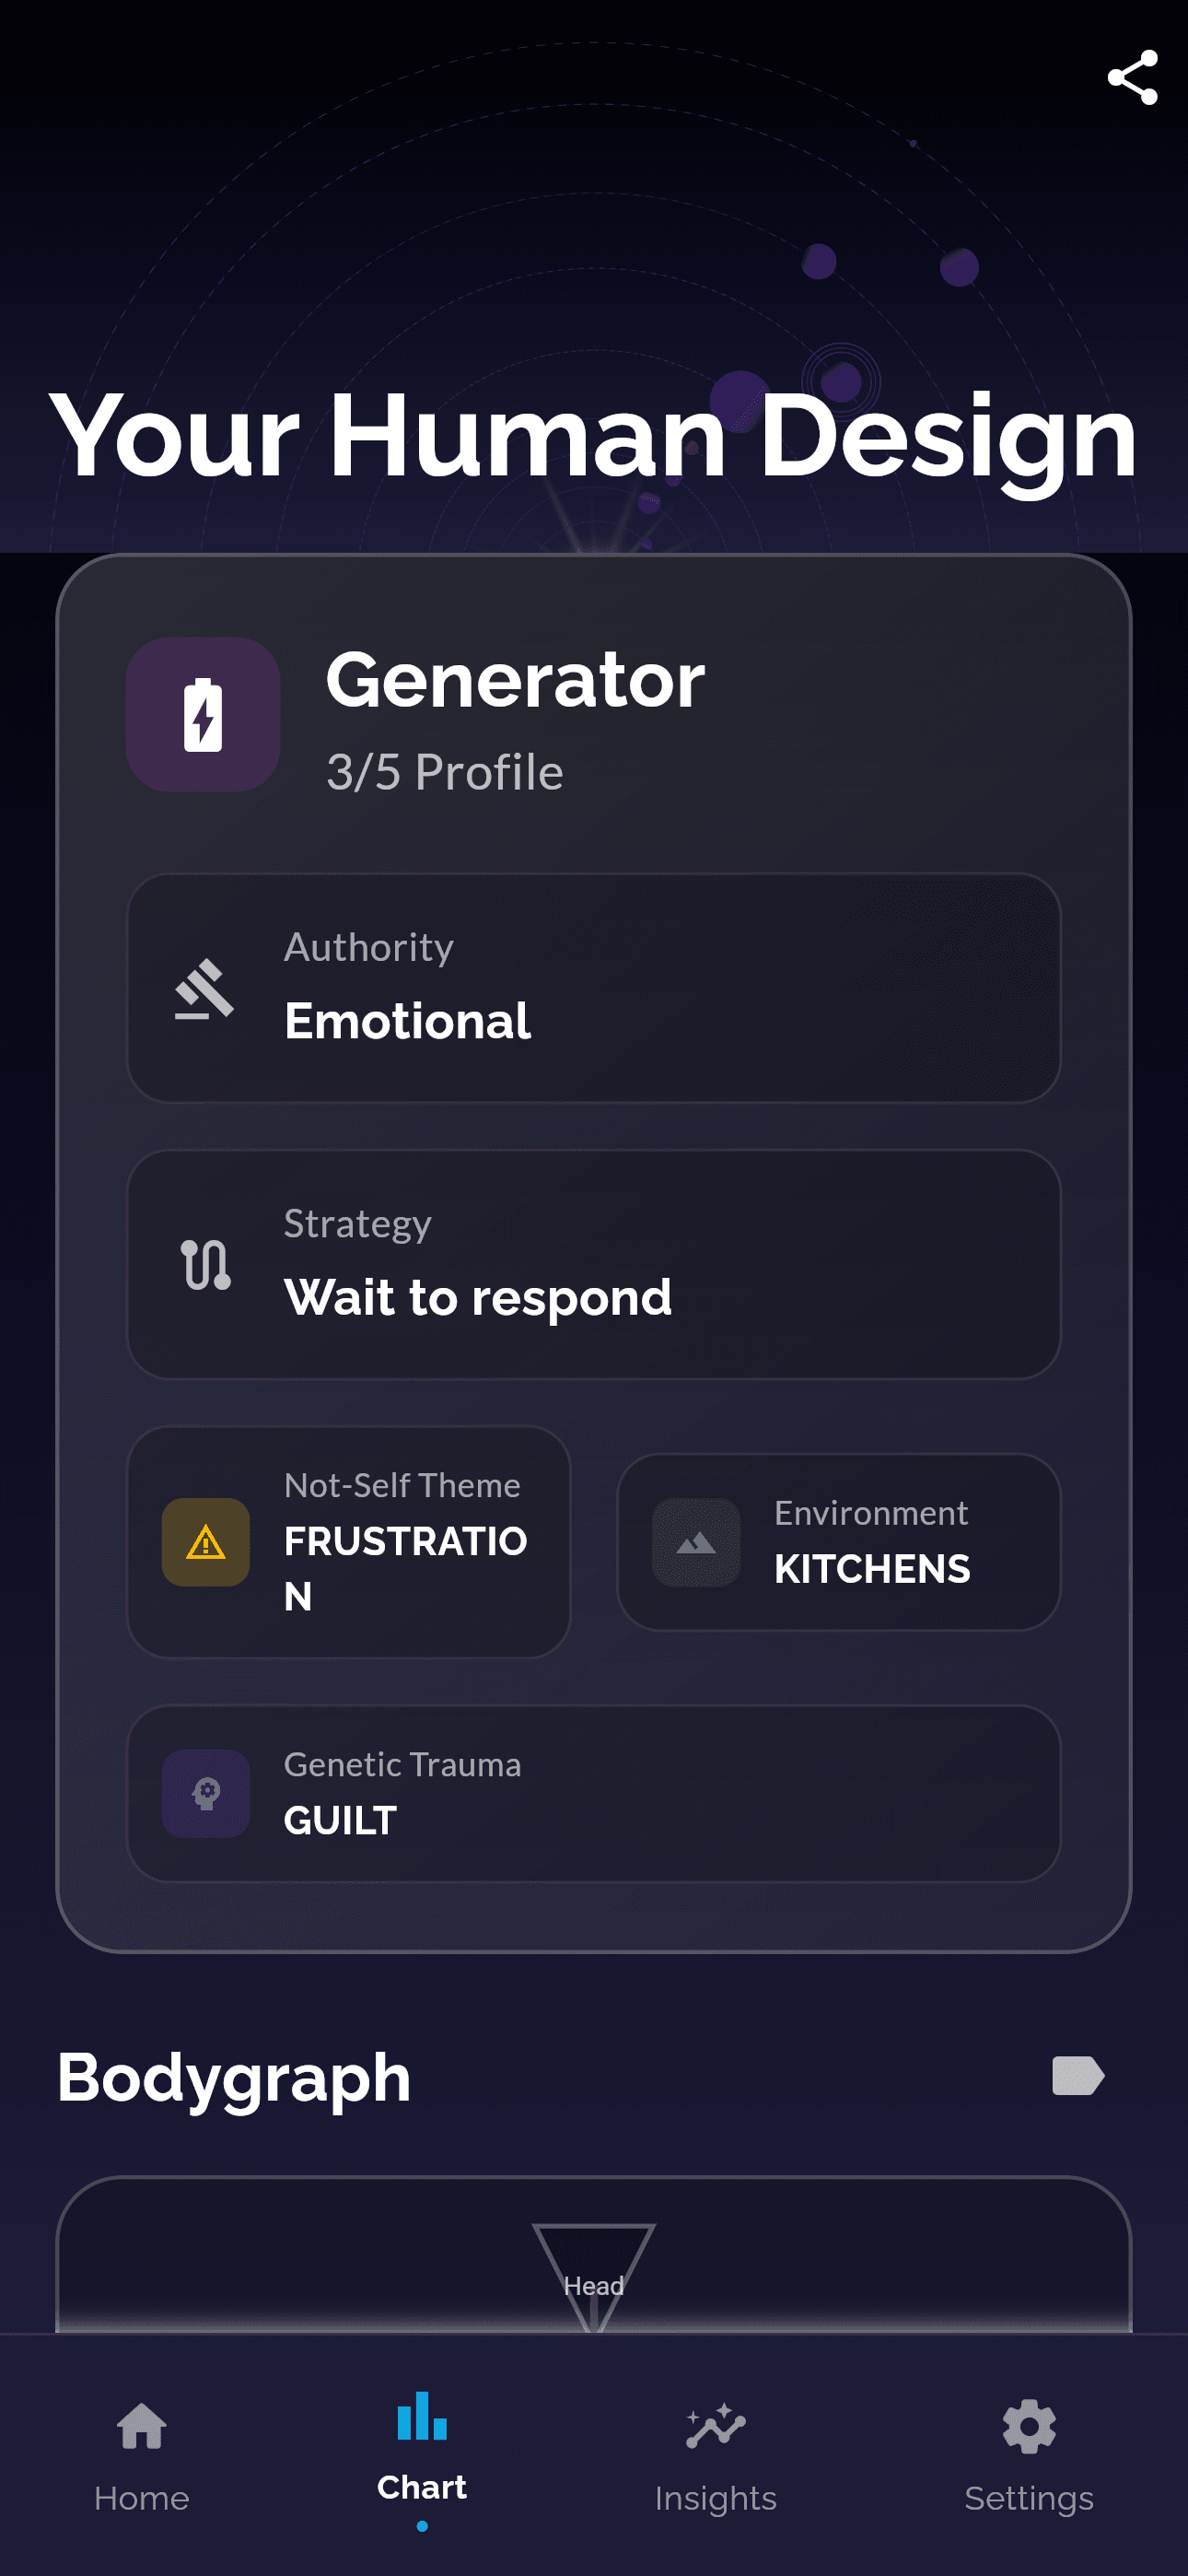Screen dimensions: 1188x2576
Task: Tap the Generator type heading
Action: [x=515, y=681]
